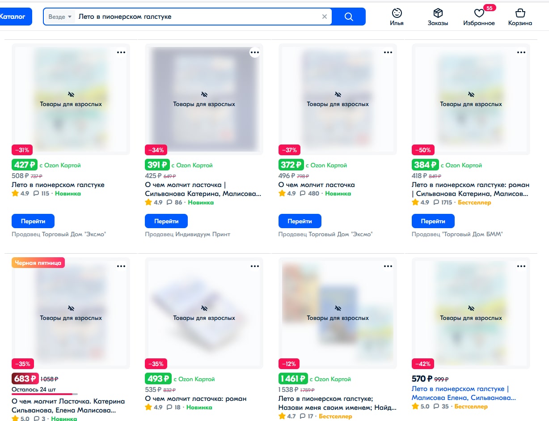The width and height of the screenshot is (549, 421).
Task: Open three-dots menu on the 1 461 ₽ book card
Action: pyautogui.click(x=388, y=266)
